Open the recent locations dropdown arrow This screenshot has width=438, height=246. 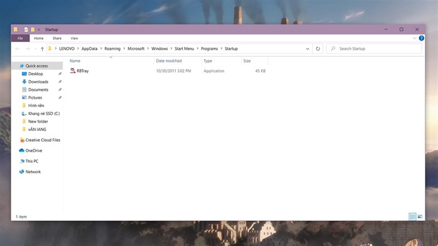[x=36, y=49]
